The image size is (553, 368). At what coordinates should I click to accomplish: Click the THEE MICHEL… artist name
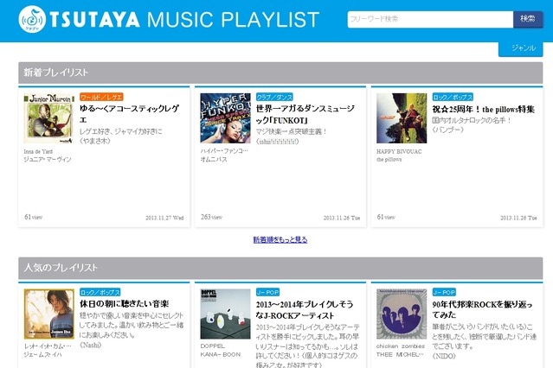coord(400,354)
